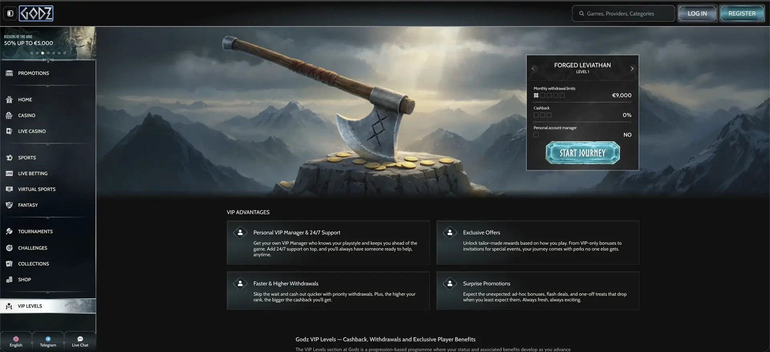Open Personal VIP Manager & 24/7 Support card
Screen dimensions: 770x352
click(328, 243)
